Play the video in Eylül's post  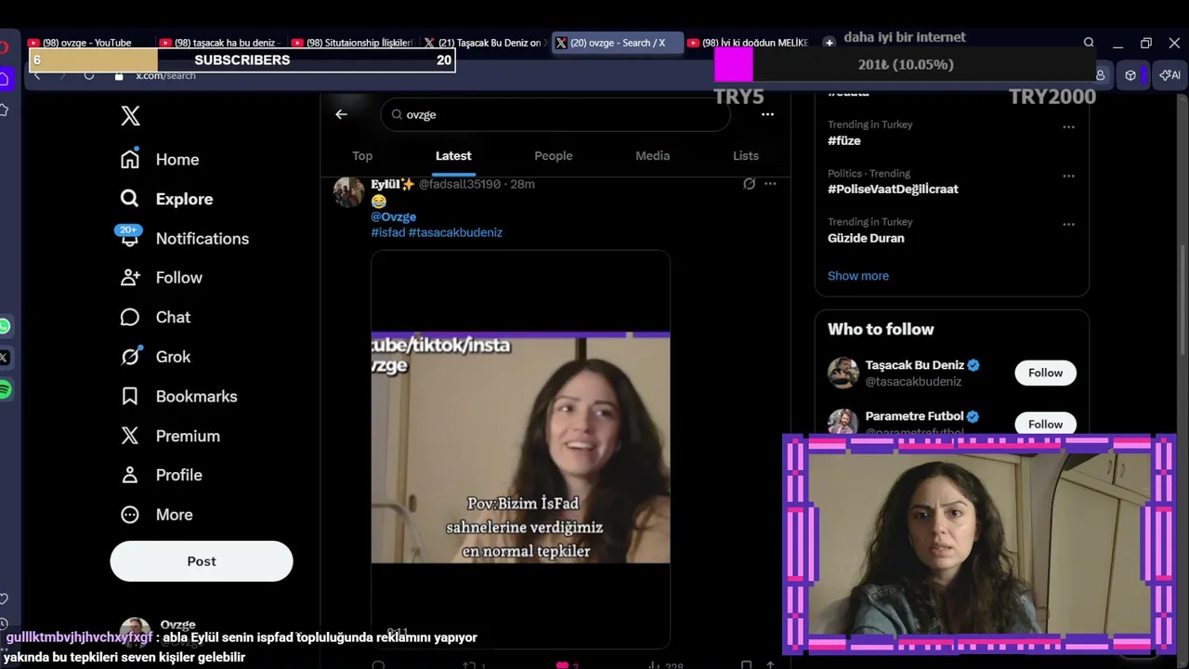pos(520,448)
